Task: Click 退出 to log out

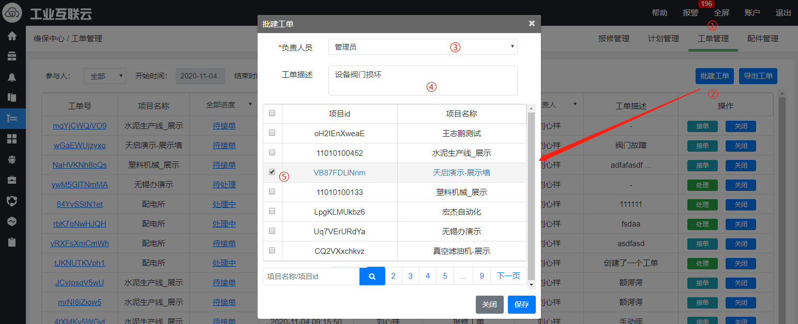Action: pyautogui.click(x=784, y=13)
